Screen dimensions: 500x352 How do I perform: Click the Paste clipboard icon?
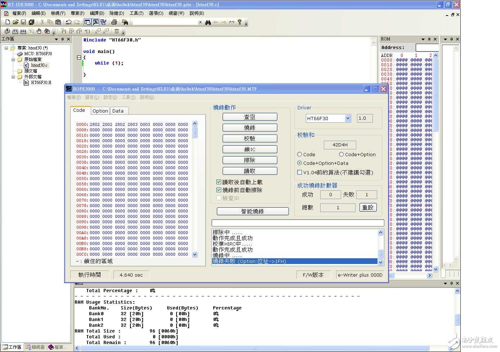click(x=58, y=22)
